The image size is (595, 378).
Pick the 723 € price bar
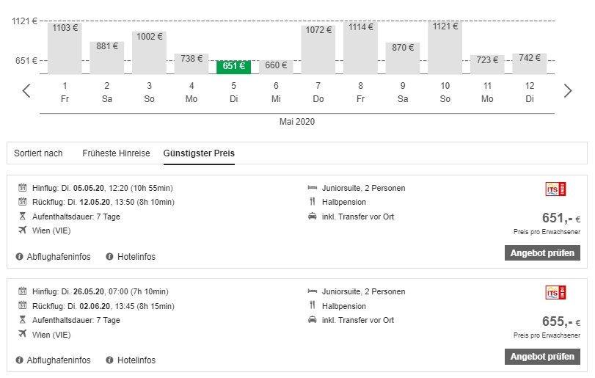click(x=487, y=64)
